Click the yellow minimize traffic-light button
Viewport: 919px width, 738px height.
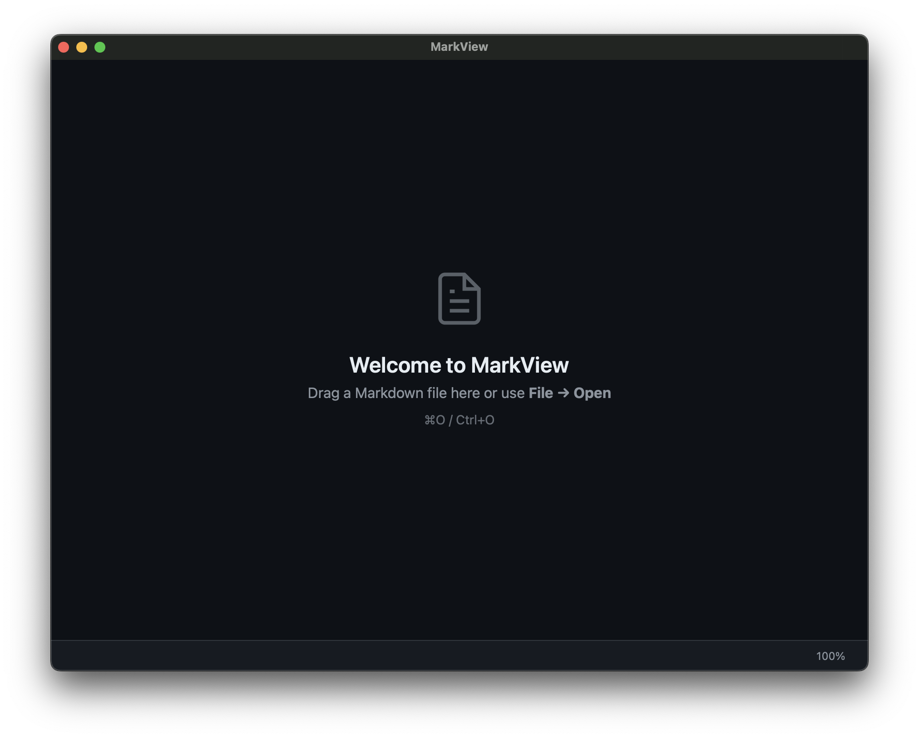tap(82, 47)
